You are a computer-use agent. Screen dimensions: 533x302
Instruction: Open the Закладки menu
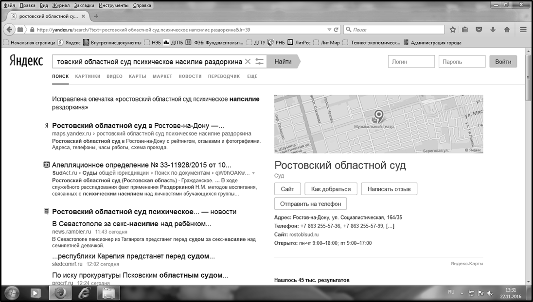click(x=84, y=5)
